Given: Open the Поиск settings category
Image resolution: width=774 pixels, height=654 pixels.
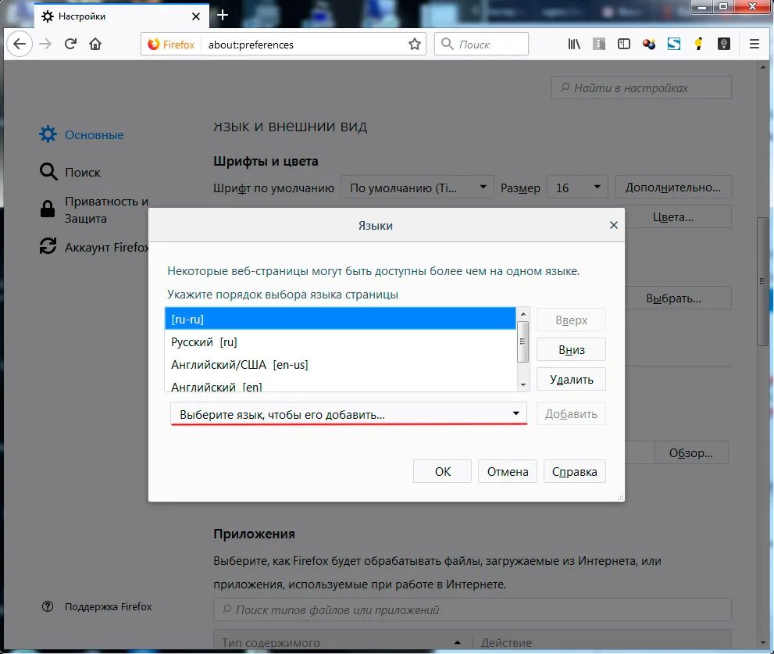Looking at the screenshot, I should click(70, 172).
